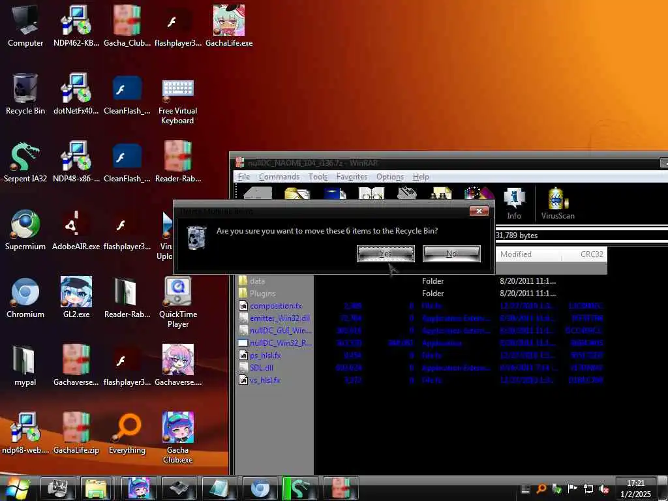Select the Gachaverse pink-haired character desktop icon
This screenshot has width=668, height=501.
point(177,365)
